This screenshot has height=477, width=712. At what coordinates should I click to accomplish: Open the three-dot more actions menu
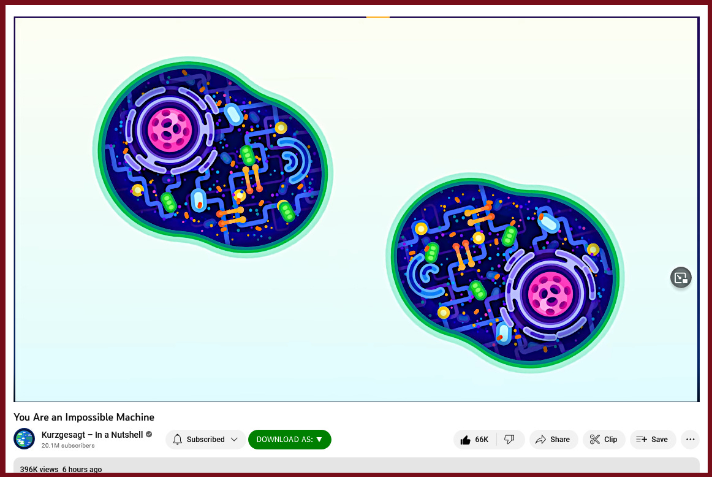click(x=690, y=440)
